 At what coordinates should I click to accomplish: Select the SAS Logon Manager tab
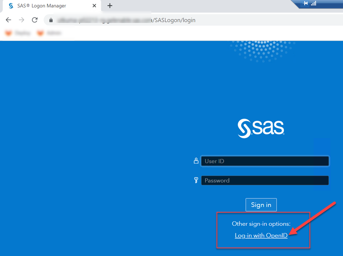tap(52, 6)
